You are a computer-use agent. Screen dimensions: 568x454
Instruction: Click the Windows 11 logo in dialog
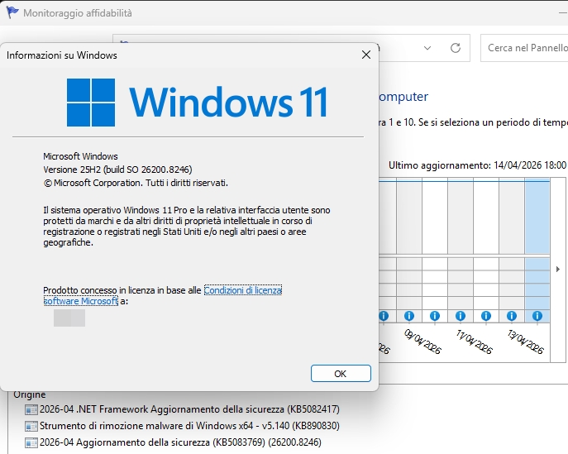198,103
